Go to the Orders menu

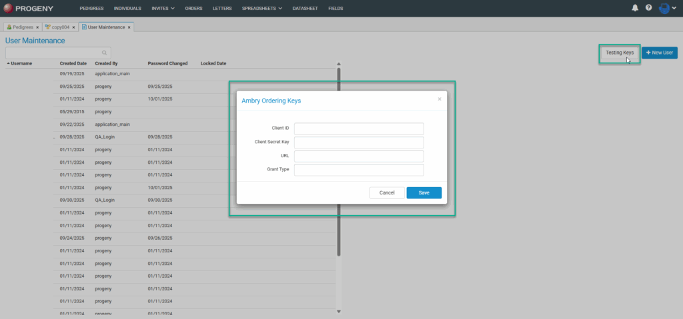click(x=193, y=8)
